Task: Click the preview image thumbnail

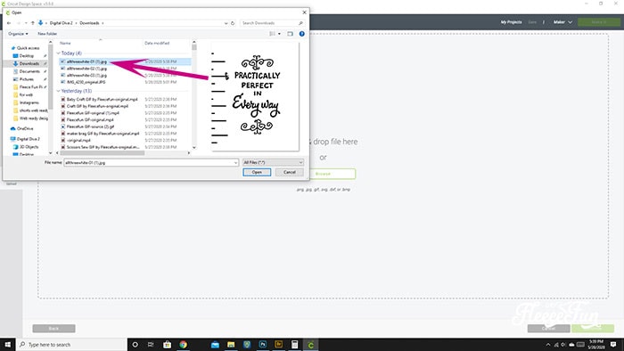Action: pyautogui.click(x=255, y=96)
